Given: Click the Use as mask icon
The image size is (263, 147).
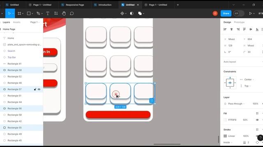Looking at the screenshot, I should (132, 13).
